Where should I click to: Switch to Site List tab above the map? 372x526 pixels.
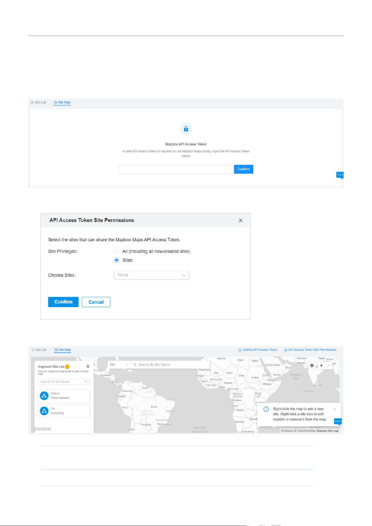39,350
